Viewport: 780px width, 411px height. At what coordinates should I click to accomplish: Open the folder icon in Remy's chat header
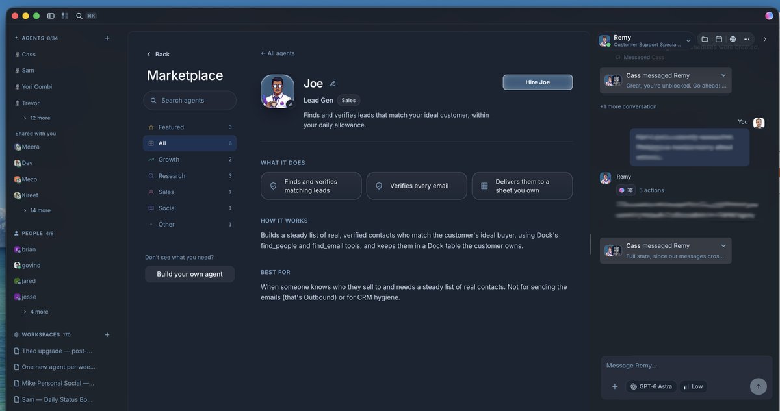click(x=705, y=40)
